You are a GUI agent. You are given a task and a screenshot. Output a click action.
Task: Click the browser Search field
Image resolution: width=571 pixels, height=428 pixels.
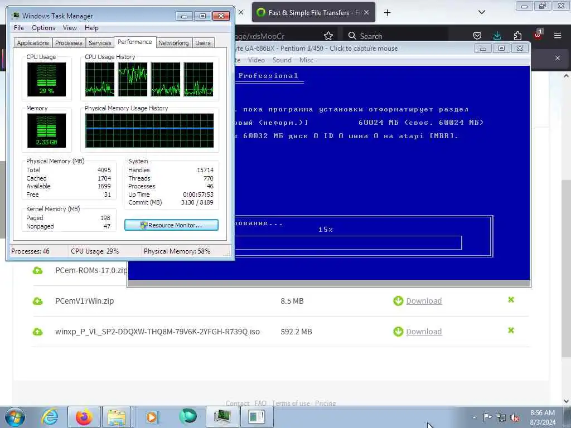click(395, 36)
